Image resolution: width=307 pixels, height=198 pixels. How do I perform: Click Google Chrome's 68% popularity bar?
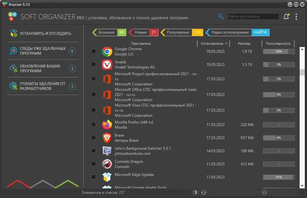click(279, 51)
